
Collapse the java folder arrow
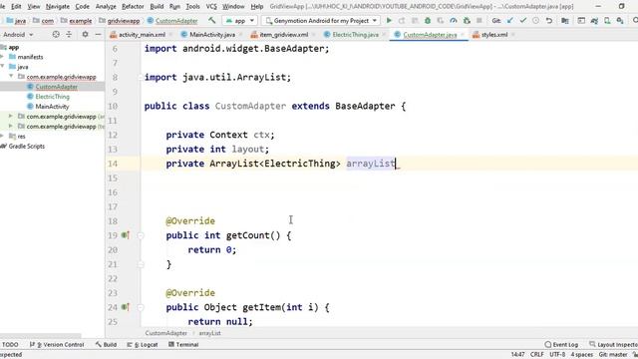click(x=2, y=67)
